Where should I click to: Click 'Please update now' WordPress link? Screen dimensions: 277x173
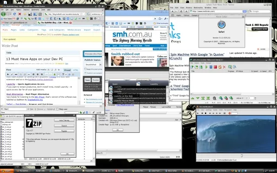pos(71,35)
